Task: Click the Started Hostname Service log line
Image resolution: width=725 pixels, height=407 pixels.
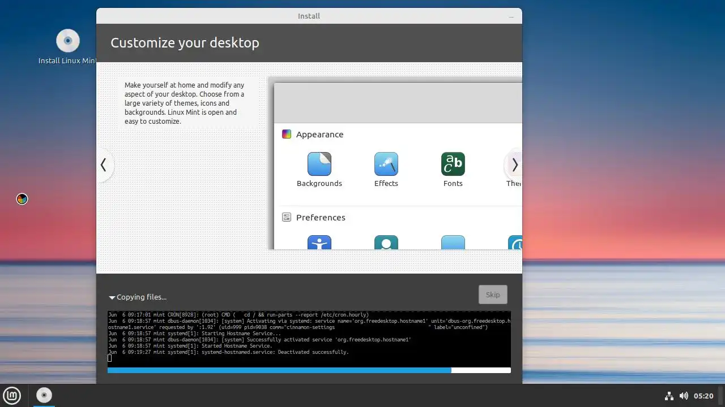Action: pyautogui.click(x=190, y=346)
